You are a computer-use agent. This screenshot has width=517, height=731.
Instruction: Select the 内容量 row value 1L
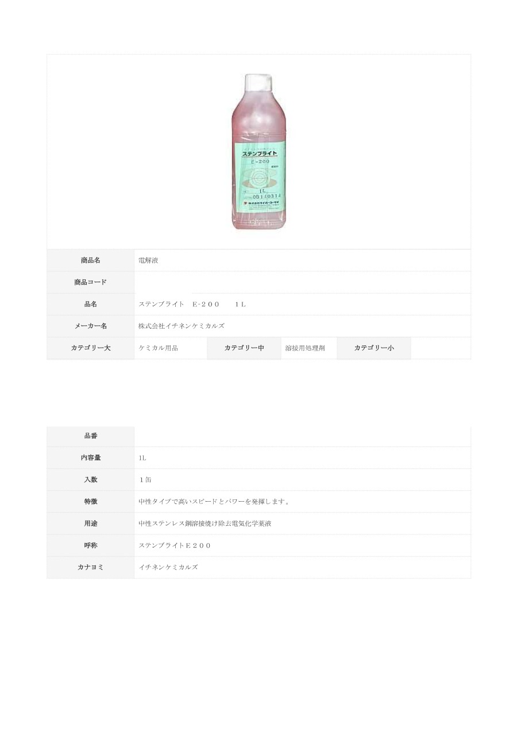[142, 458]
